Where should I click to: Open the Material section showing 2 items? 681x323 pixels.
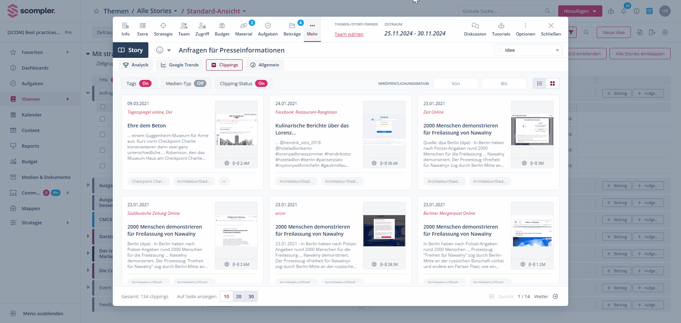[244, 29]
